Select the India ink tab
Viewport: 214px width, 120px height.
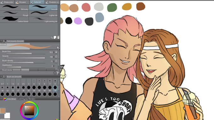(x=37, y=2)
